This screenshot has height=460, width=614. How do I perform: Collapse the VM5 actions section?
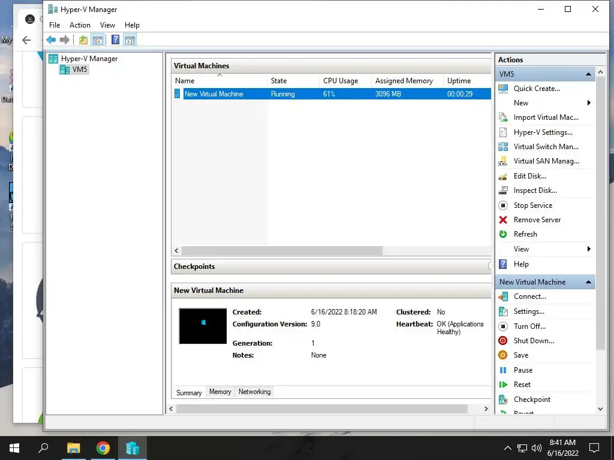coord(588,74)
